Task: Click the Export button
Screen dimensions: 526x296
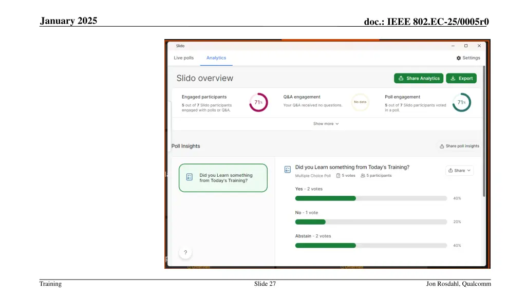Action: coord(461,78)
